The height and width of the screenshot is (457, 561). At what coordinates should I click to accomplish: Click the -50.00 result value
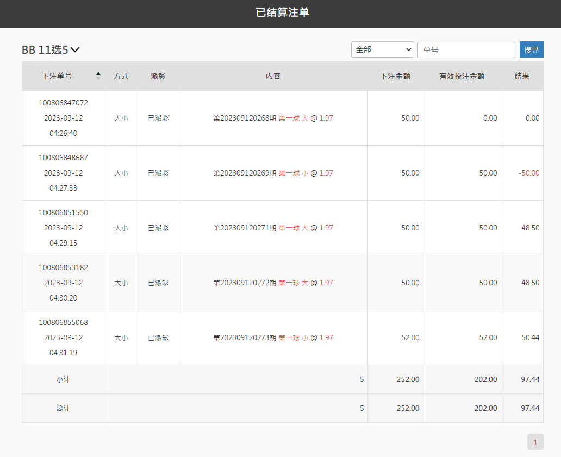(529, 173)
